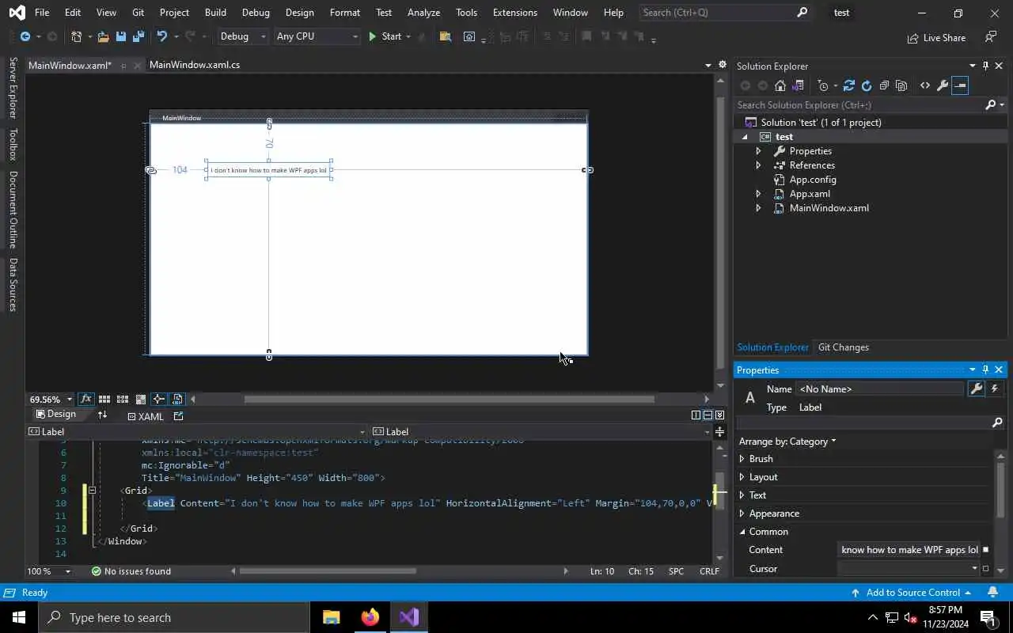Click the XAML editor horizontal scrollbar

[x=328, y=571]
